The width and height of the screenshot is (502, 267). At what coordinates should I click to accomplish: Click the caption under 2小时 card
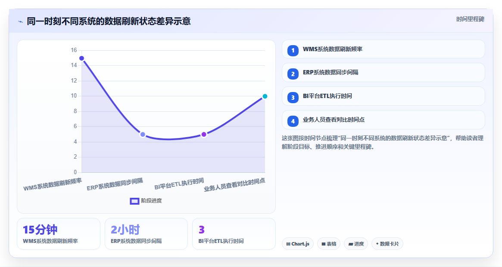point(136,241)
